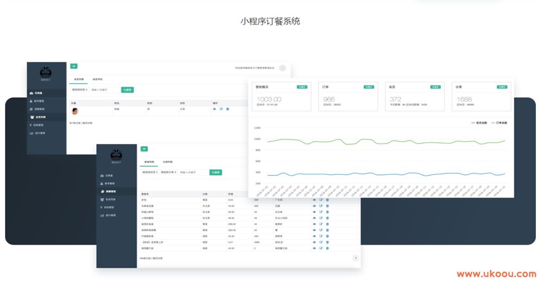Click the eye icon in the first dish row
This screenshot has width=543, height=284.
coord(314,199)
